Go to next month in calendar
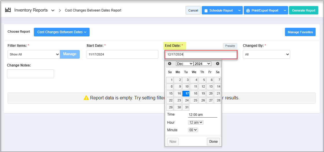 pos(217,64)
